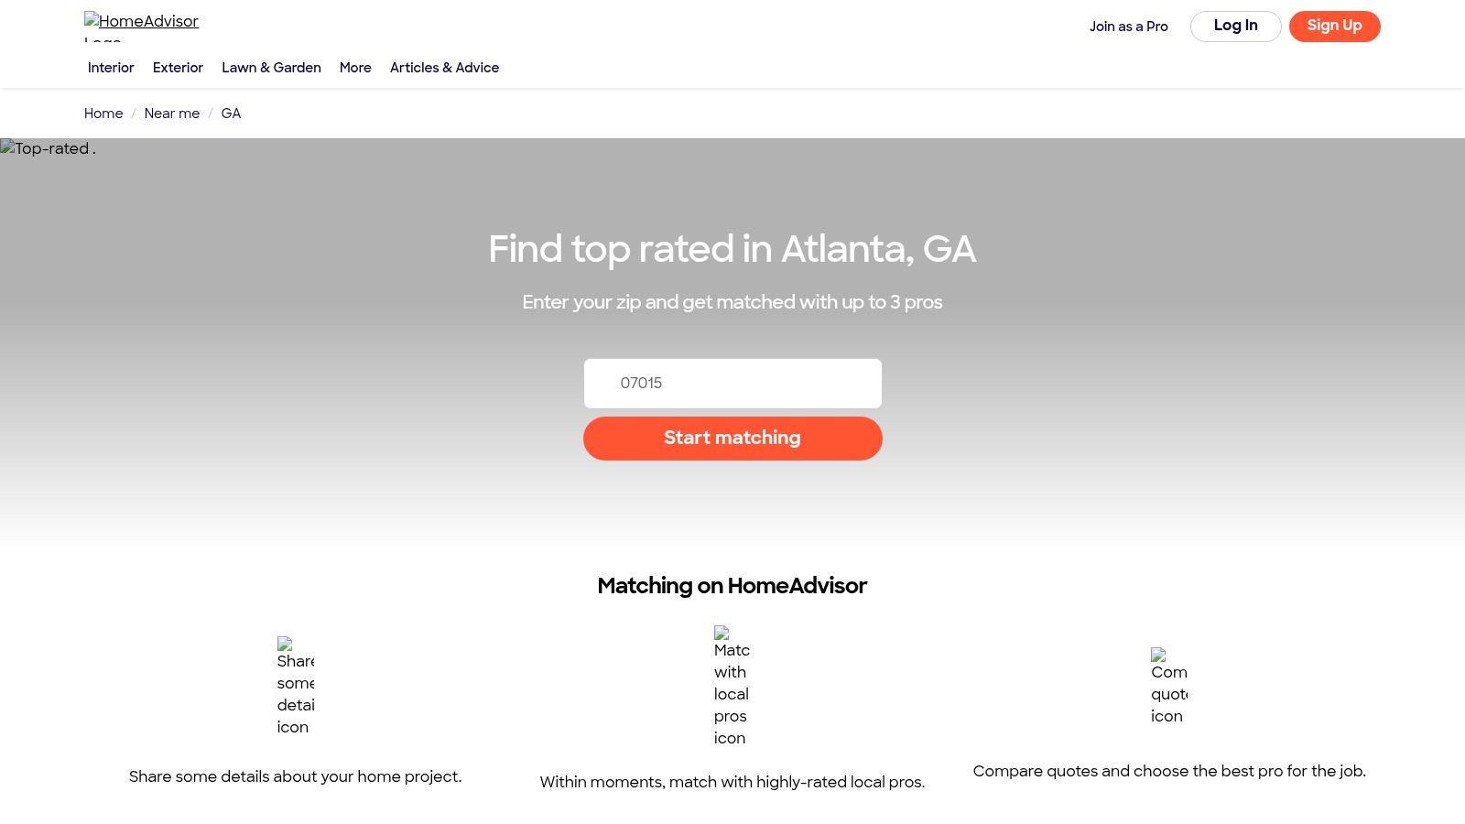Viewport: 1465px width, 824px height.
Task: Open the Near me breadcrumb link
Action: (x=171, y=113)
